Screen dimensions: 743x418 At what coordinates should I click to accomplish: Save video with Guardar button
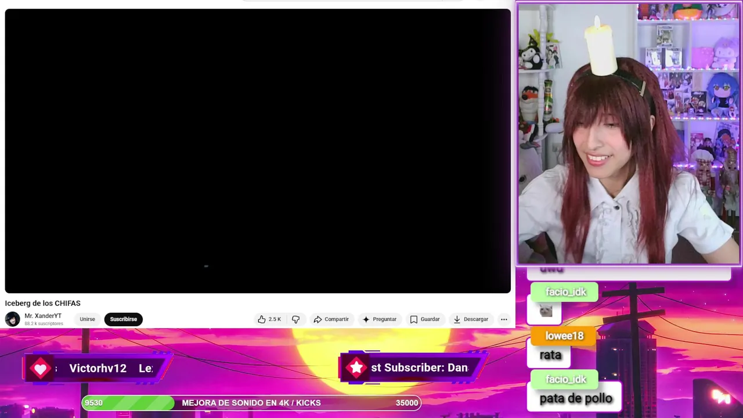424,319
